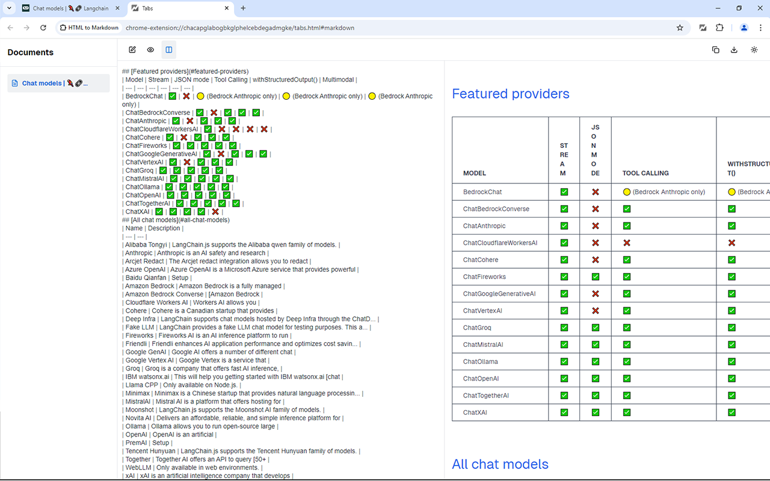Reload the current page
The width and height of the screenshot is (770, 481).
(43, 28)
